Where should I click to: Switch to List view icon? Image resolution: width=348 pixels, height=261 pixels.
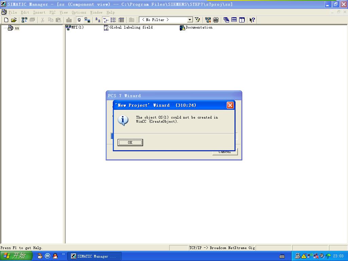[114, 20]
